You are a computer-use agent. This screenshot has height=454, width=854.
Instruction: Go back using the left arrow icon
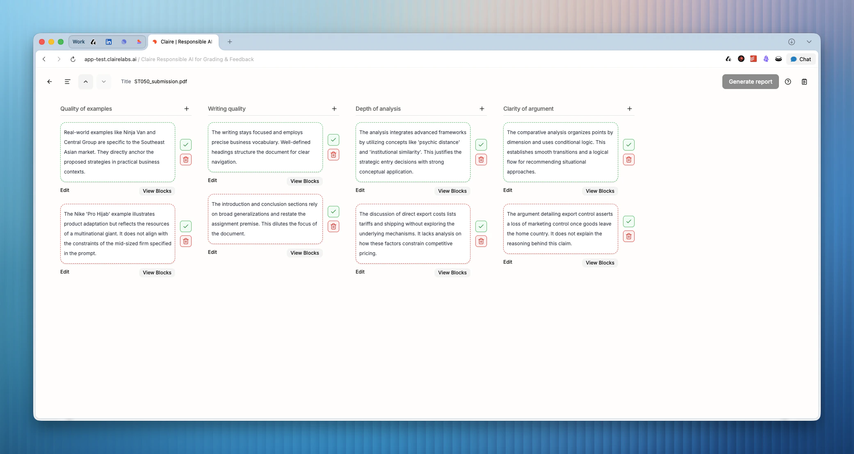coord(50,82)
